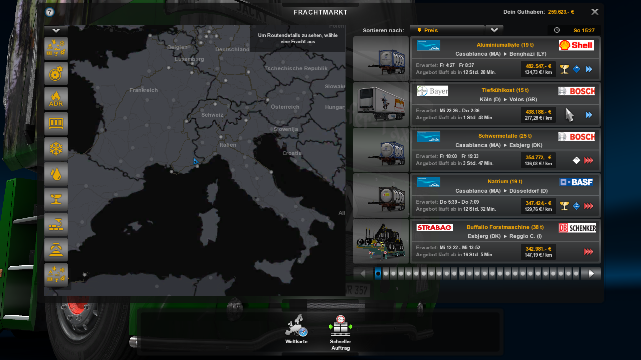Click the Linde logo on Natrium job
Screen dimensions: 641x360
coord(429,182)
